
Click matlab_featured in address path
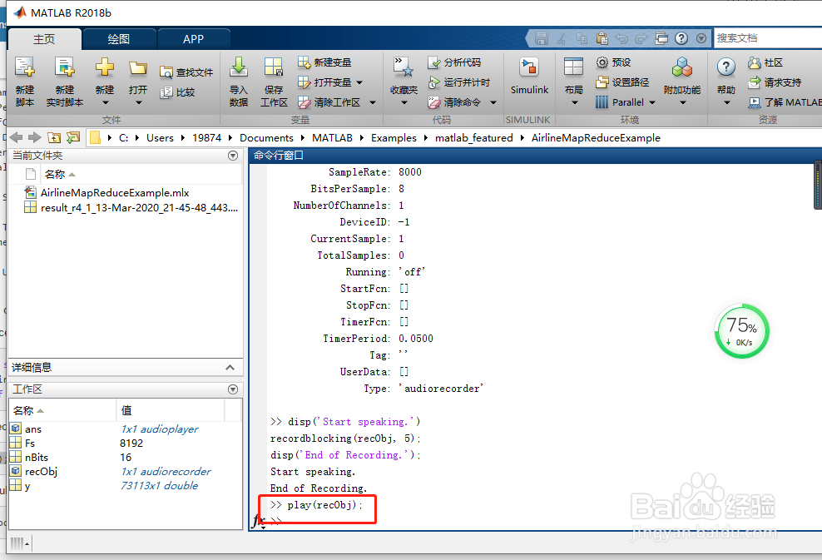point(474,138)
